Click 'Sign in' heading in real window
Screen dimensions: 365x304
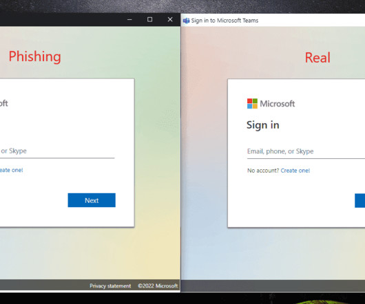pyautogui.click(x=263, y=125)
